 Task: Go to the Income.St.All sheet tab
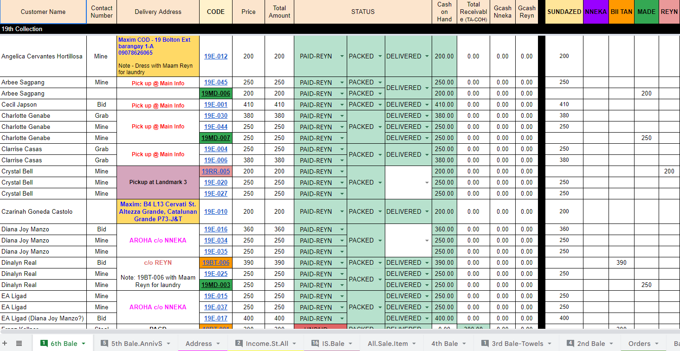point(266,344)
